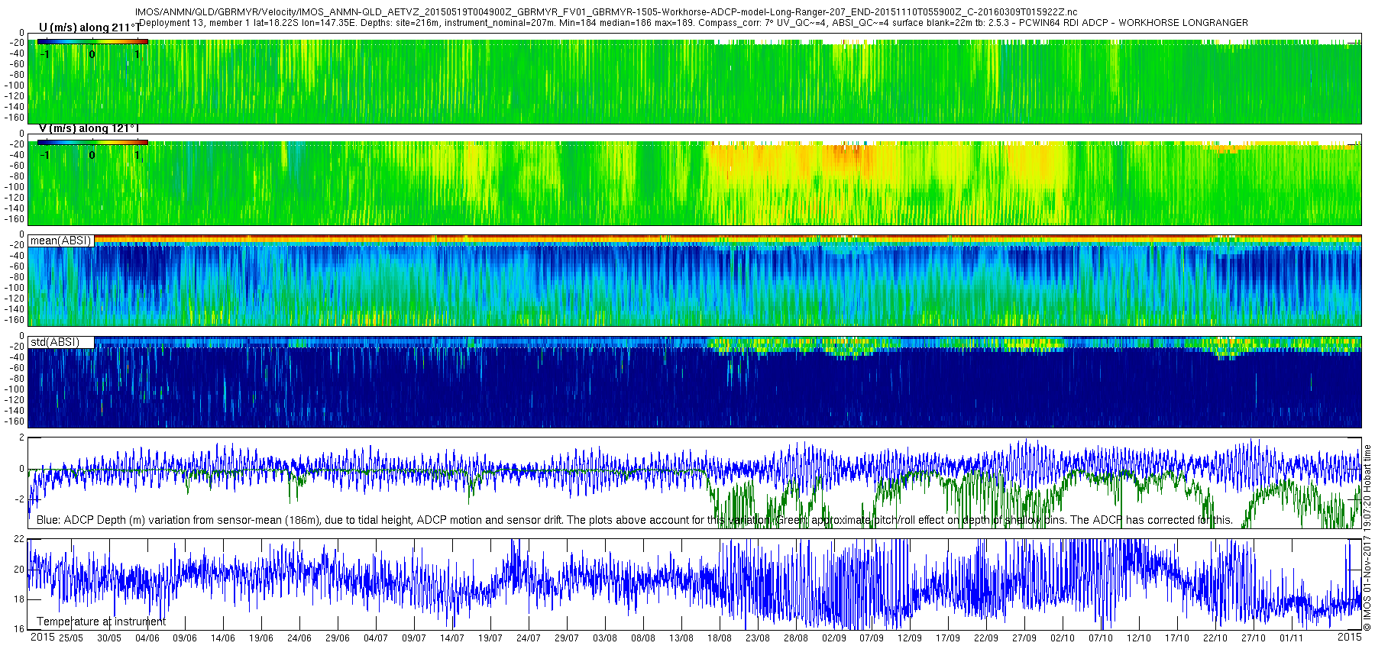Image resolution: width=1375 pixels, height=649 pixels.
Task: Click the '2015' year label at right
Action: point(1349,637)
